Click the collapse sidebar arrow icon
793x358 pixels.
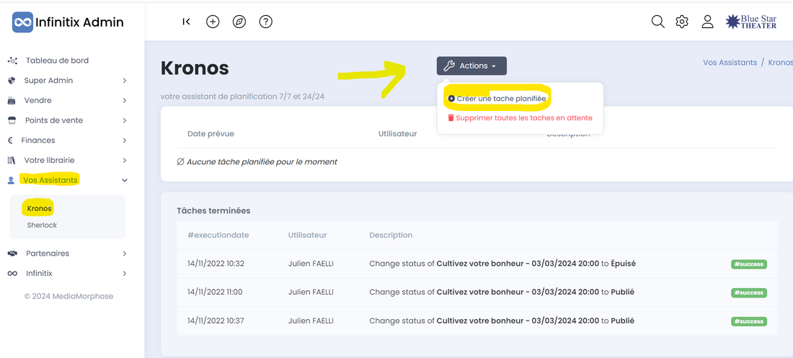(186, 22)
